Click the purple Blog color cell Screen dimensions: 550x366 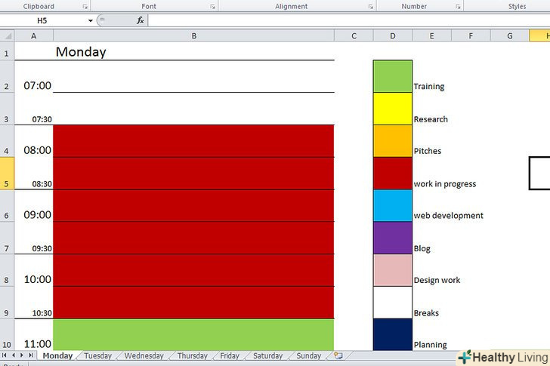tap(392, 238)
